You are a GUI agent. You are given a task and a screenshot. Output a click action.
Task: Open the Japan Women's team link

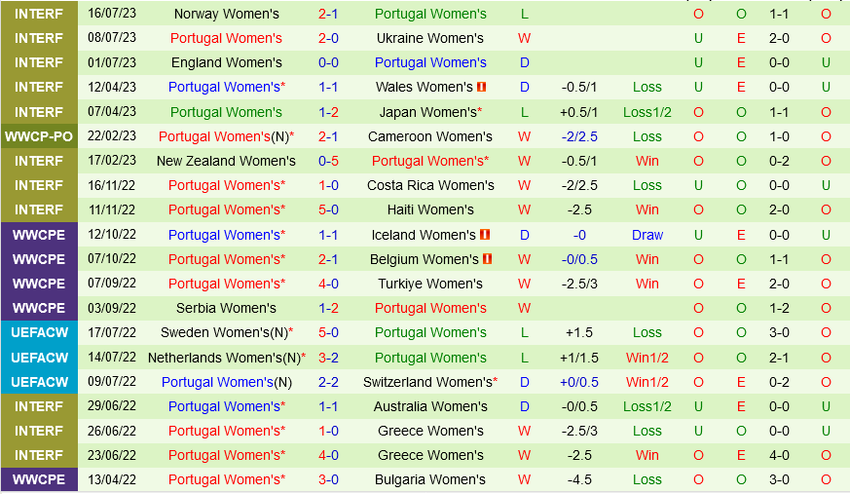tap(427, 112)
